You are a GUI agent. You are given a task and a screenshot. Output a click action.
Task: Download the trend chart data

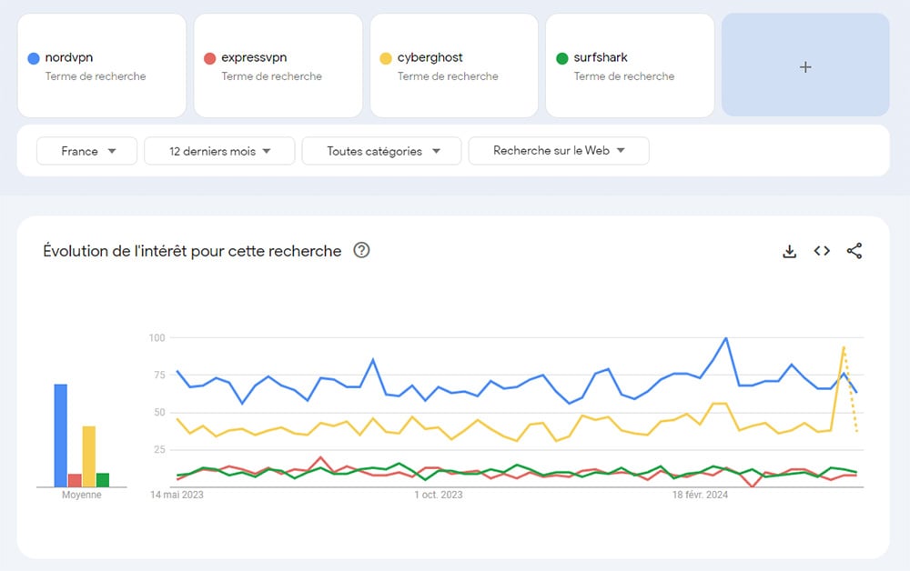pos(789,251)
